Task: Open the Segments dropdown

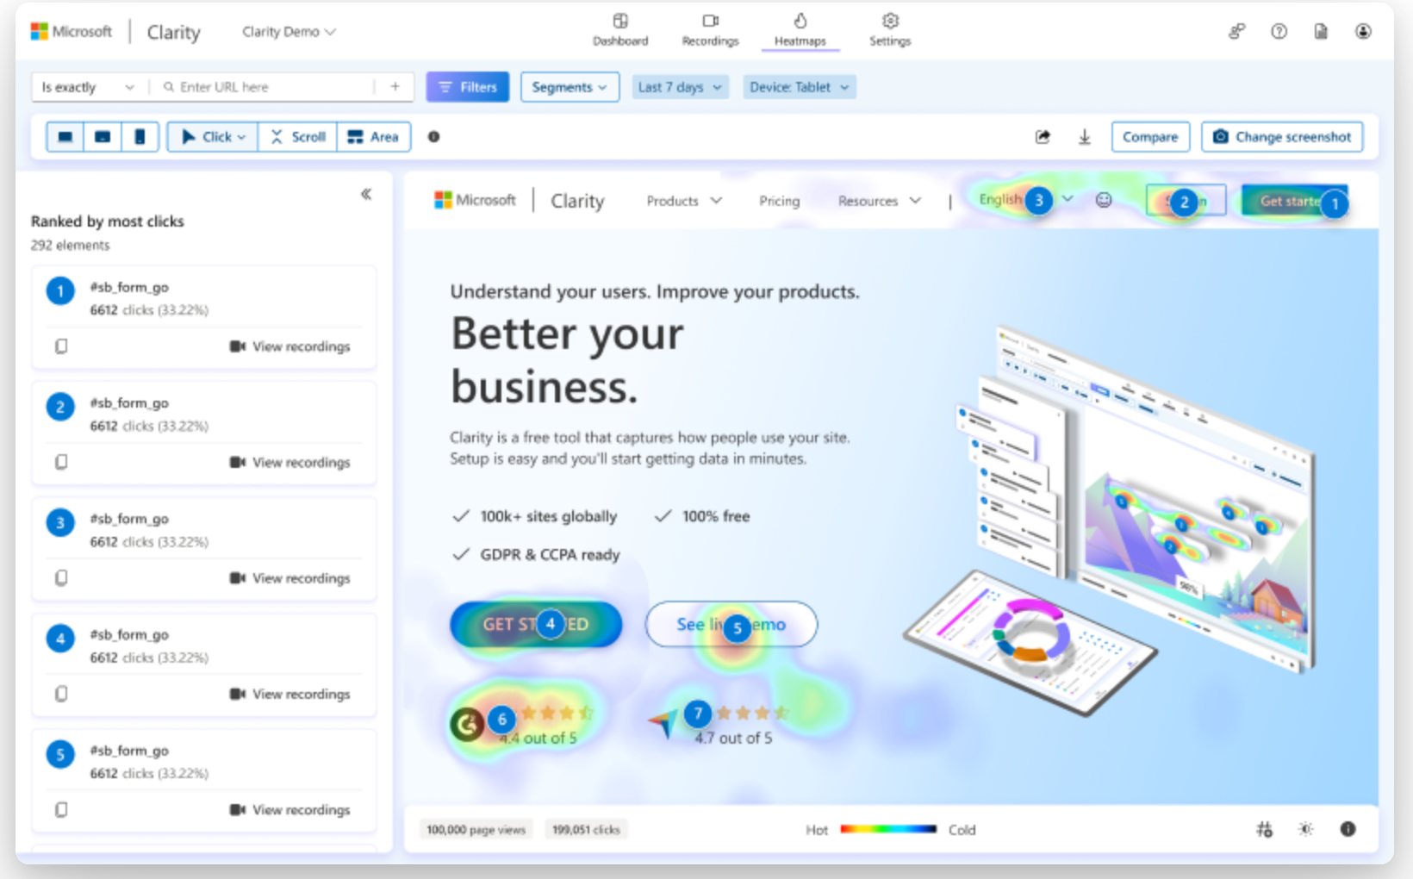Action: tap(570, 87)
